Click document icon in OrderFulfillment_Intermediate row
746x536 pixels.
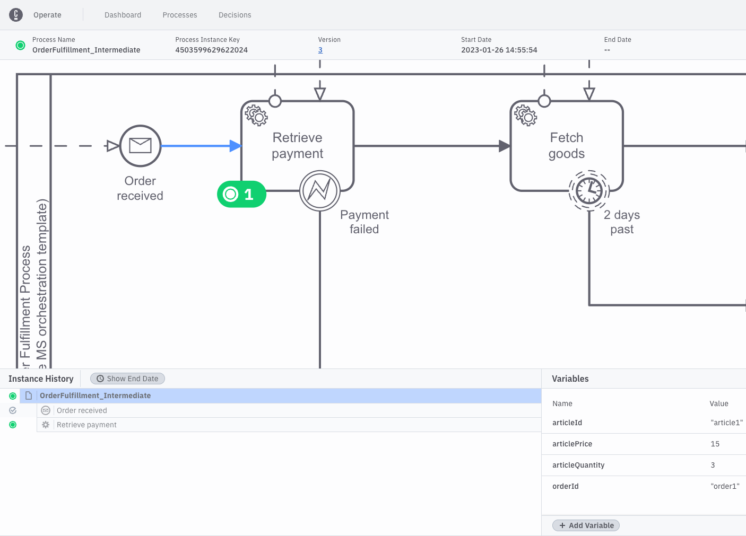click(29, 396)
